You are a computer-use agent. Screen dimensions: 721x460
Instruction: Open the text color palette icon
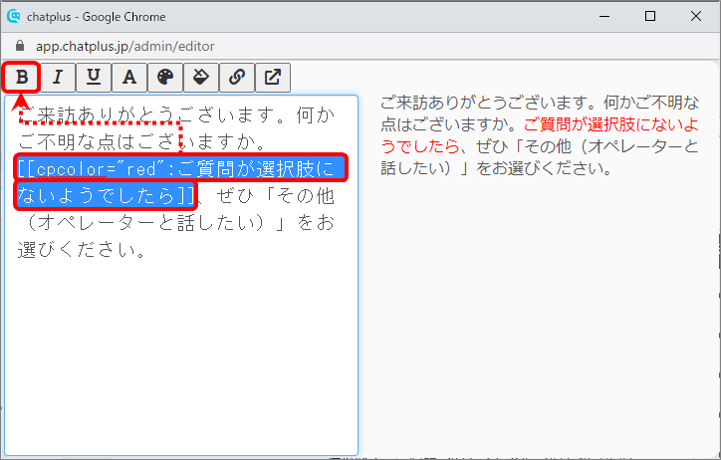pos(165,78)
